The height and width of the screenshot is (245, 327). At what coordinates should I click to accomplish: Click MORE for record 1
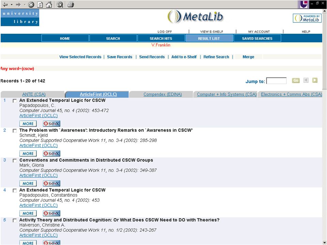pyautogui.click(x=28, y=124)
